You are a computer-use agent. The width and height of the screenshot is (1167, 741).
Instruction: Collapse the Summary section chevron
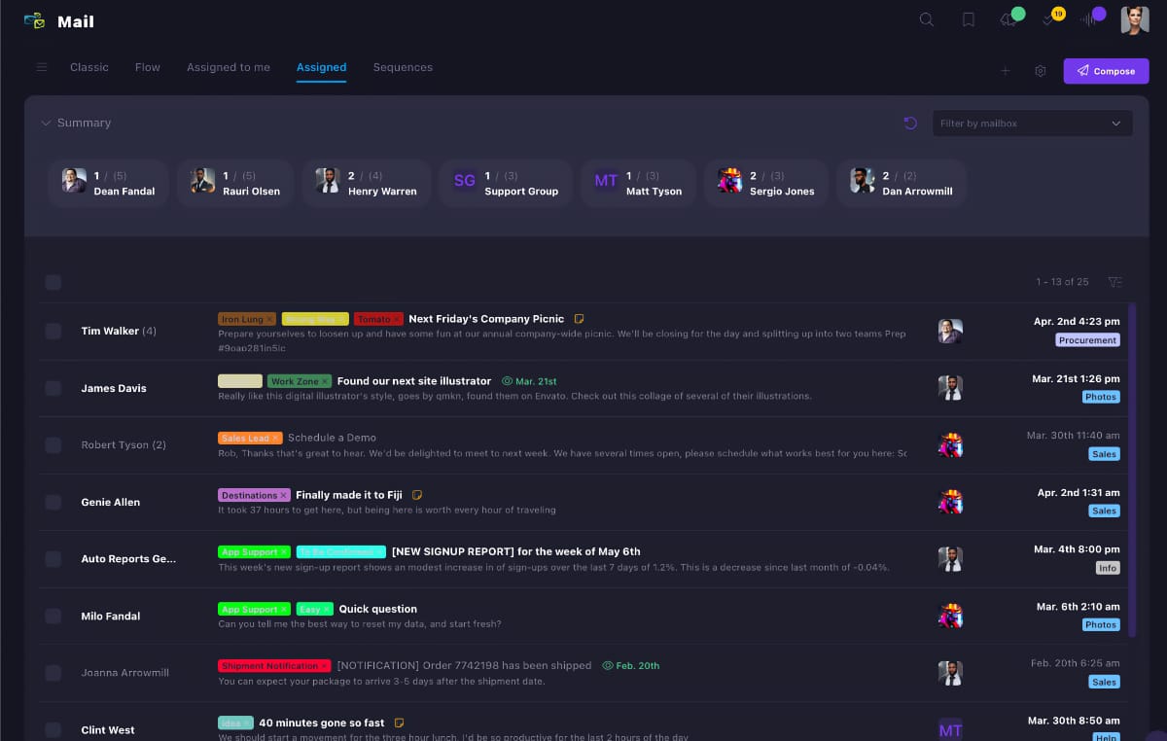tap(46, 123)
